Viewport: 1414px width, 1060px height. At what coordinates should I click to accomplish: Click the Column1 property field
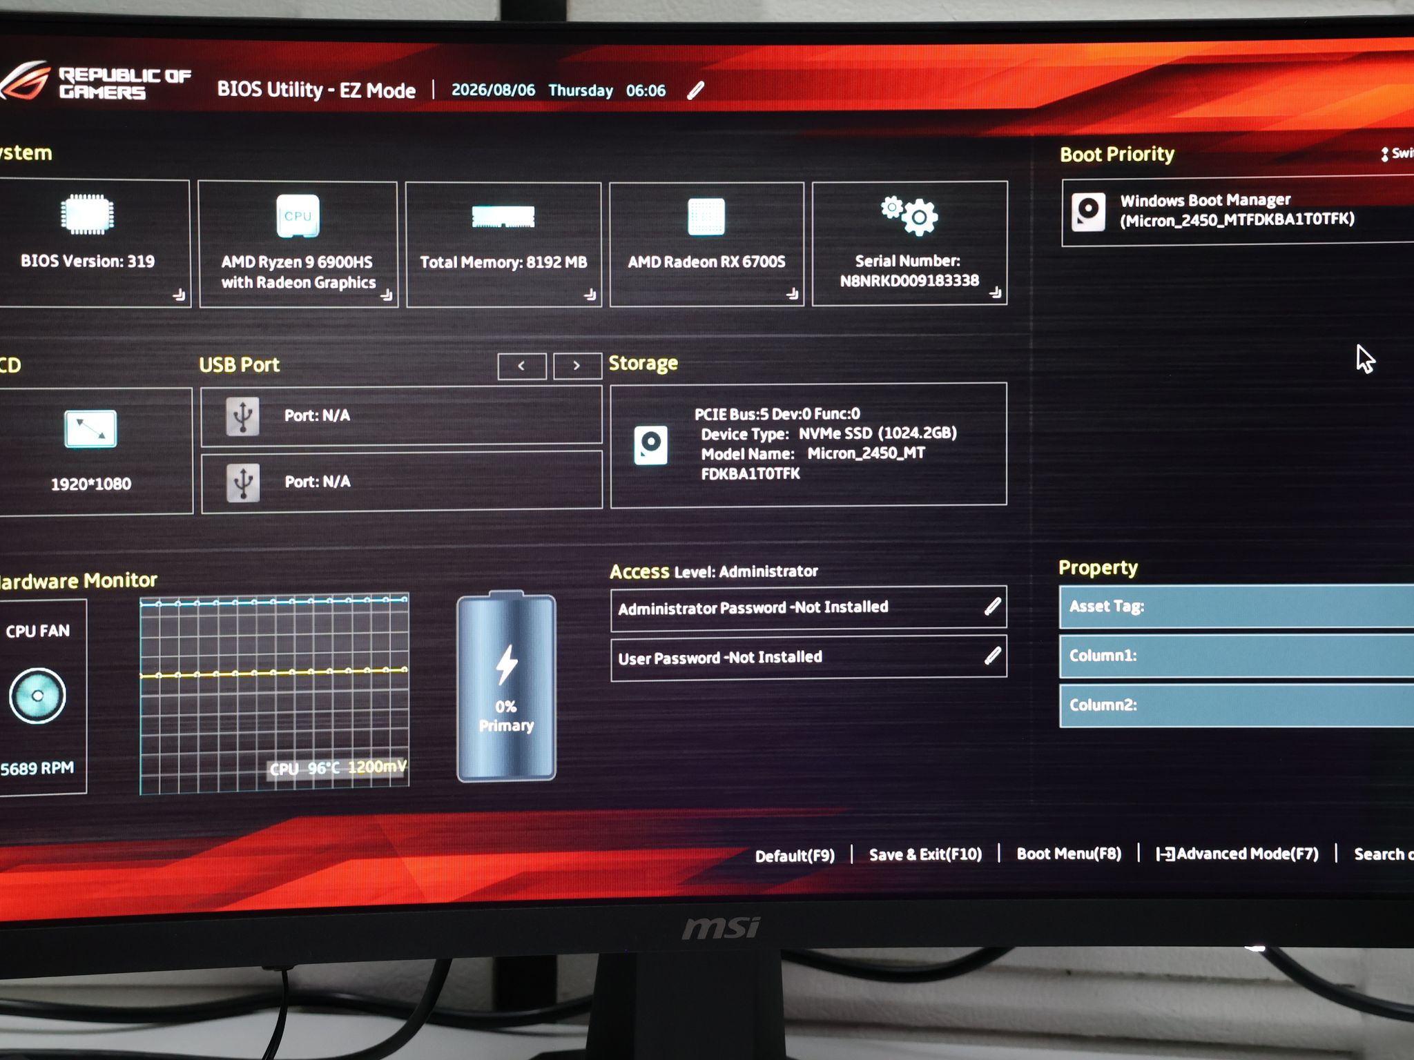click(1237, 656)
